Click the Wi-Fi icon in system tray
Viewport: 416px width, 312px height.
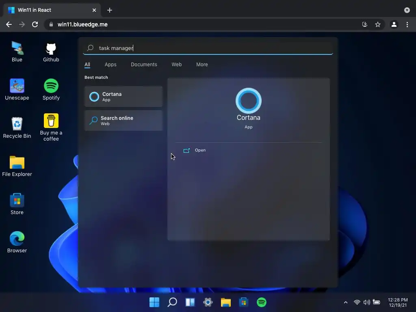(x=357, y=302)
